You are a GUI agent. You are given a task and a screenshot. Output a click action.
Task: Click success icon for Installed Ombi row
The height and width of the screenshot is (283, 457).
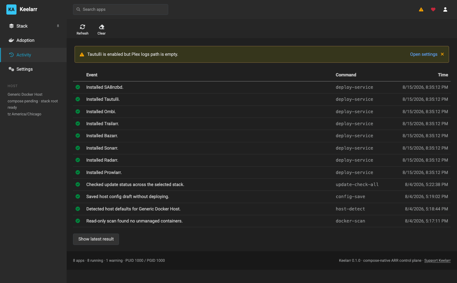click(78, 112)
